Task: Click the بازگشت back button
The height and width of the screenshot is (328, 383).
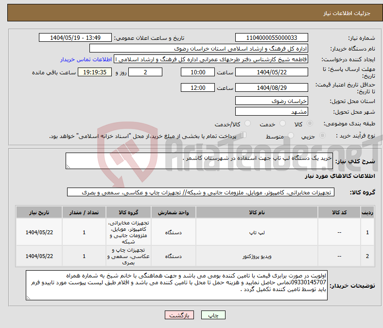Action: (x=179, y=315)
